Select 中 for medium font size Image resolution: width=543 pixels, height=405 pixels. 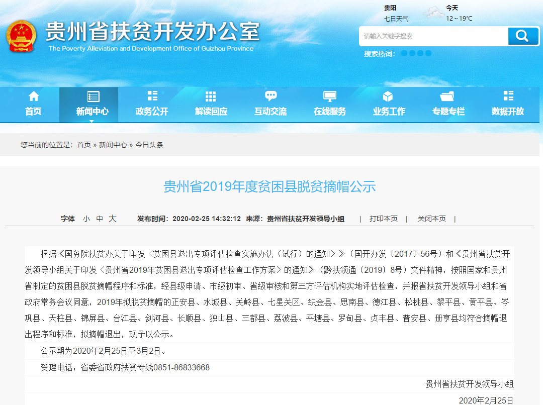pos(99,219)
